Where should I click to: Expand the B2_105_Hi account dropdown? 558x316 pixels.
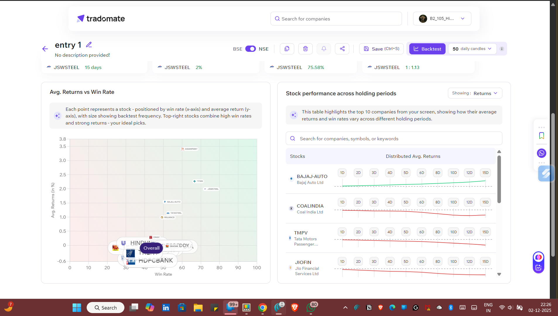[x=442, y=19]
